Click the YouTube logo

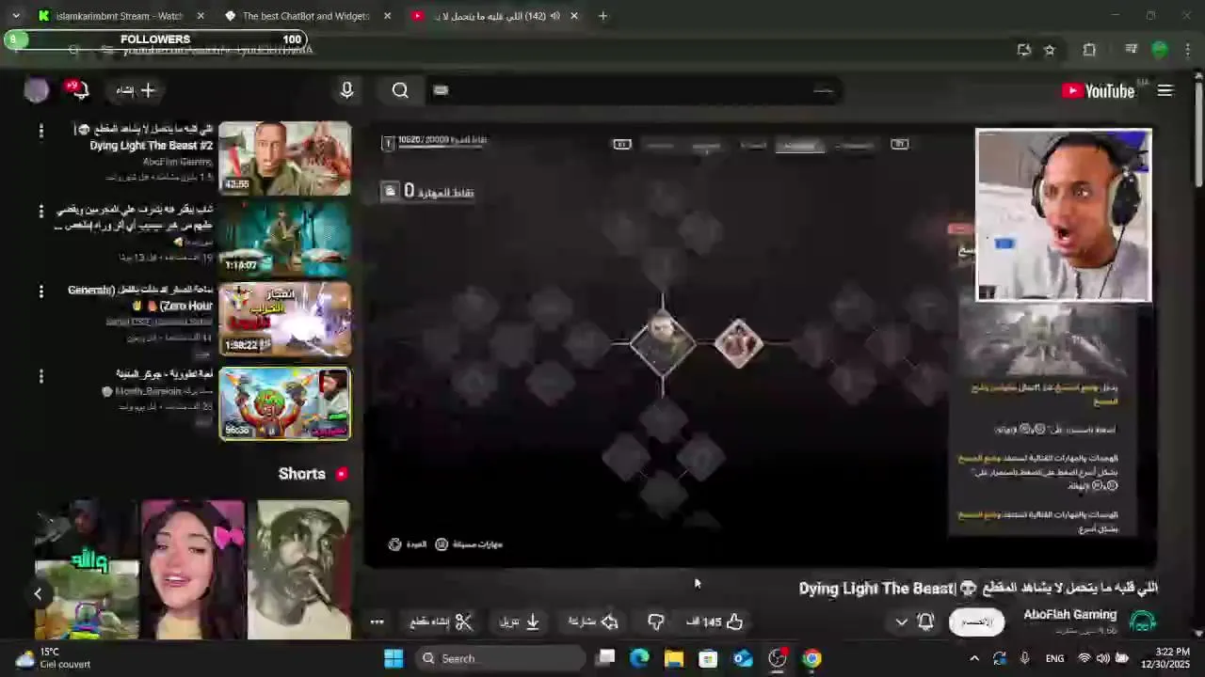[x=1099, y=91]
